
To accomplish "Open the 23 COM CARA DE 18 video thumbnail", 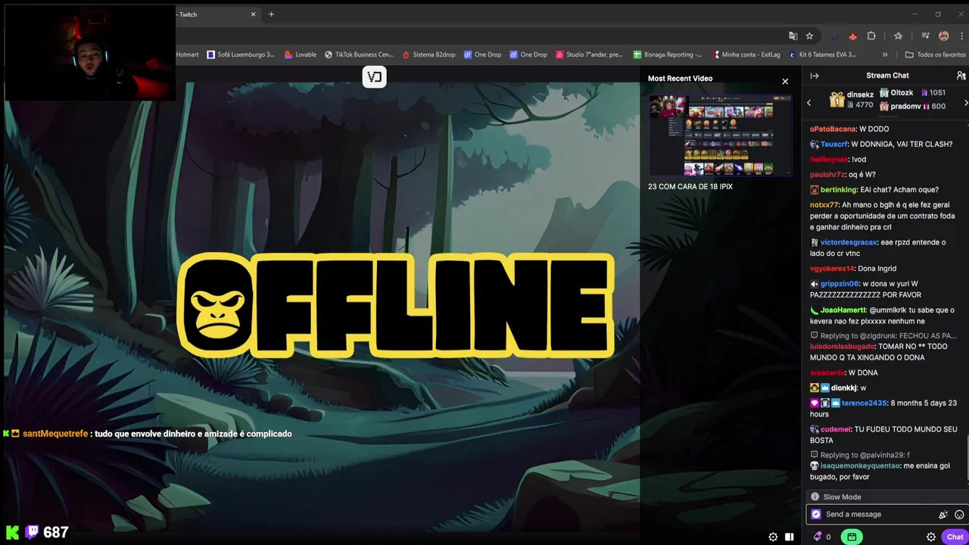I will (721, 135).
